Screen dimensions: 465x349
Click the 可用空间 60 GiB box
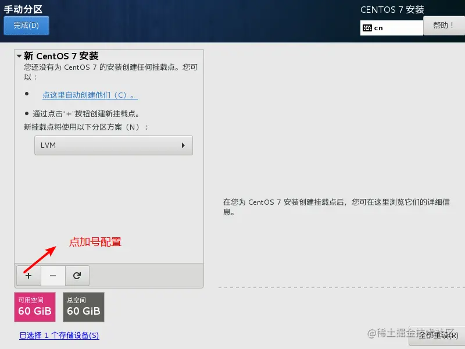35,307
